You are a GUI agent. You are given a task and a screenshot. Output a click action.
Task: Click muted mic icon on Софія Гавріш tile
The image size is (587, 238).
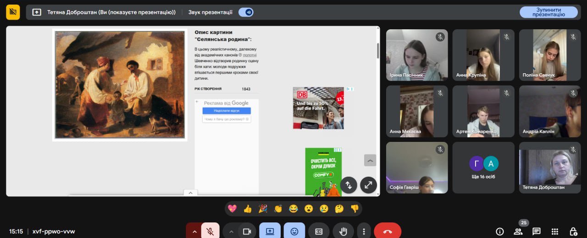click(440, 150)
